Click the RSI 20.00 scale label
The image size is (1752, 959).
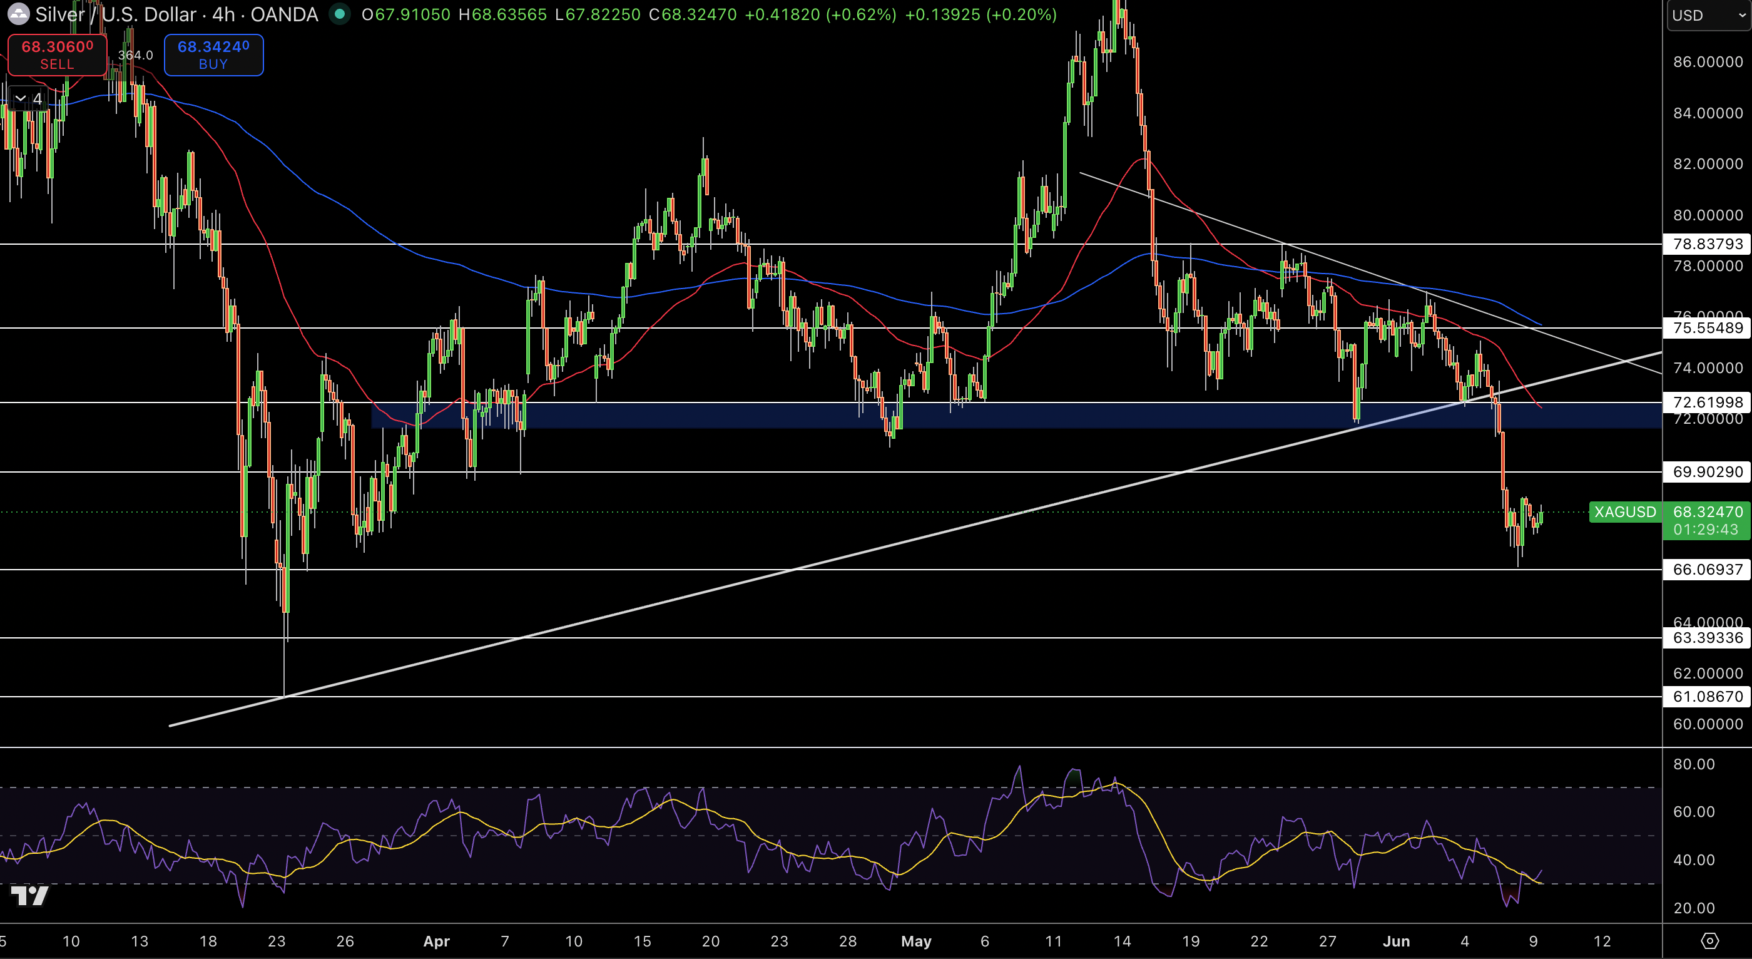point(1694,908)
